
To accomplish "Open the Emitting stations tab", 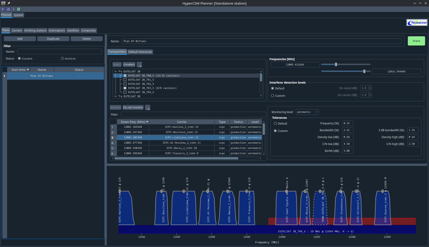I will (x=35, y=30).
